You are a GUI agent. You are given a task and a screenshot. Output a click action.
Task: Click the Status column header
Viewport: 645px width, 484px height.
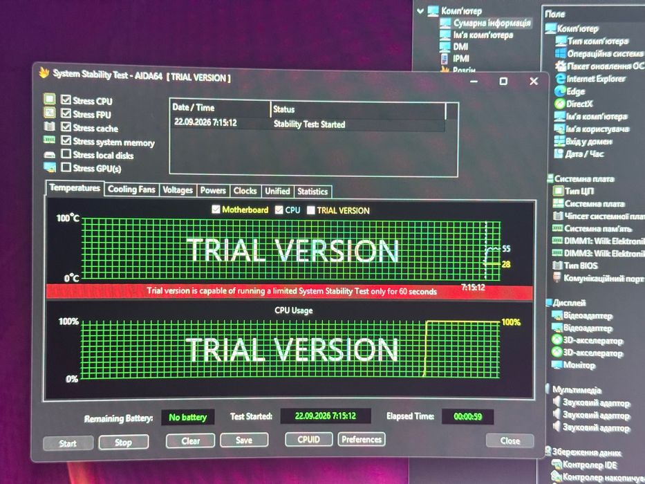pos(358,109)
